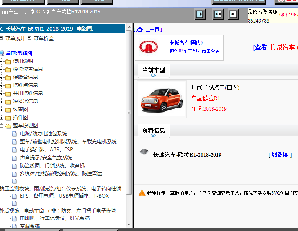This screenshot has width=298, height=231.
Task: Collapse the 整车原理图 tree node
Action: pyautogui.click(x=1, y=126)
